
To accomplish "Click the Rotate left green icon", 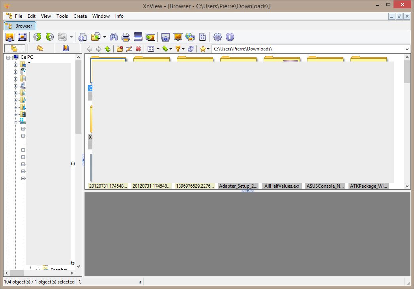I will [x=37, y=37].
